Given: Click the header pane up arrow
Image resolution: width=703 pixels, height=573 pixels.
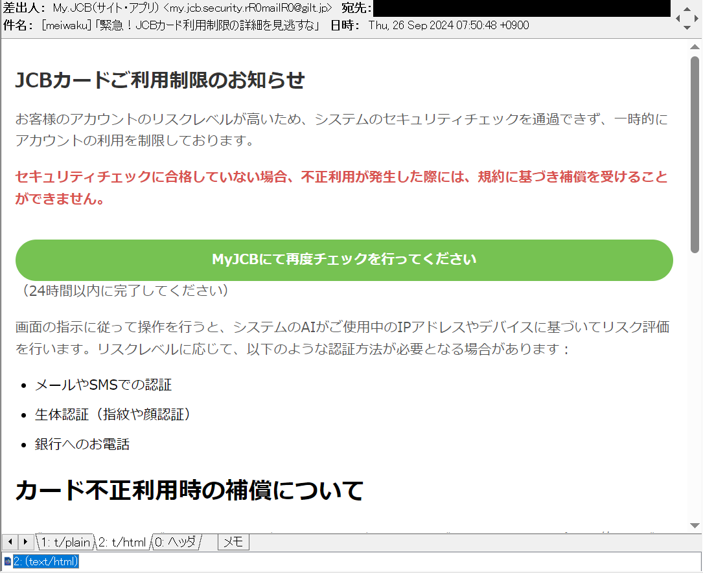Looking at the screenshot, I should click(x=687, y=9).
